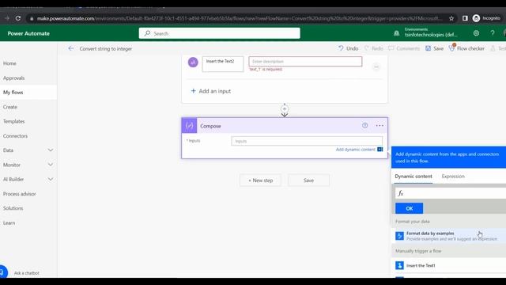Image resolution: width=506 pixels, height=285 pixels.
Task: Insert a step via the plus connector
Action: click(x=285, y=109)
